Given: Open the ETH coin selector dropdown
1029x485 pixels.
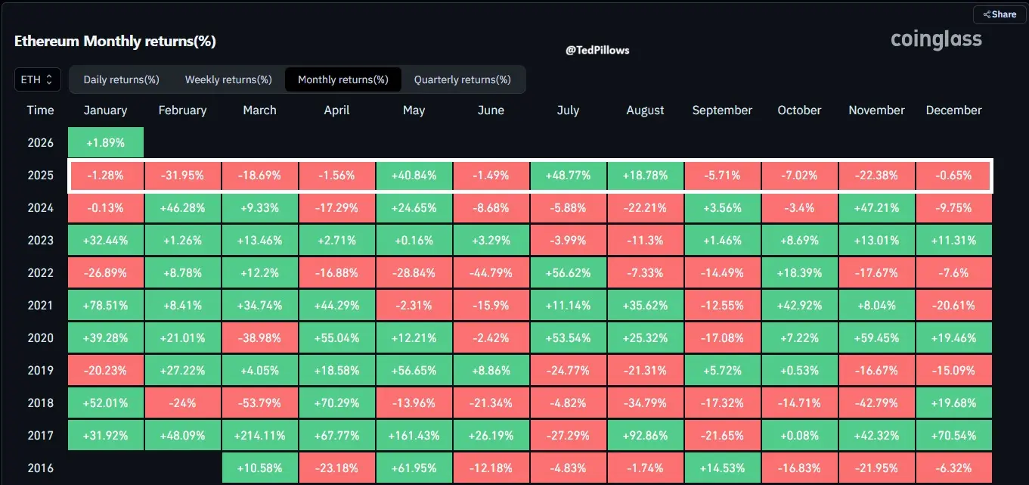Looking at the screenshot, I should [x=38, y=79].
